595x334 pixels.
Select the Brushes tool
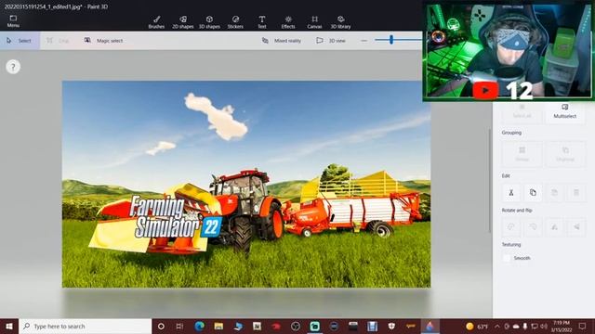(x=156, y=22)
